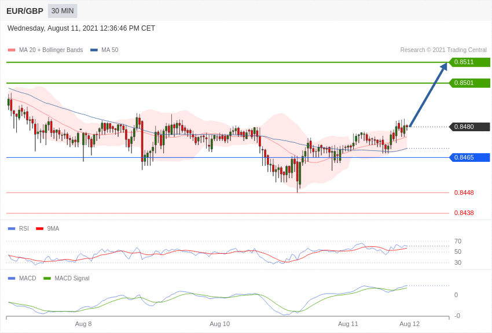Click the Aug 12 date axis label
This screenshot has width=492, height=333.
click(409, 324)
